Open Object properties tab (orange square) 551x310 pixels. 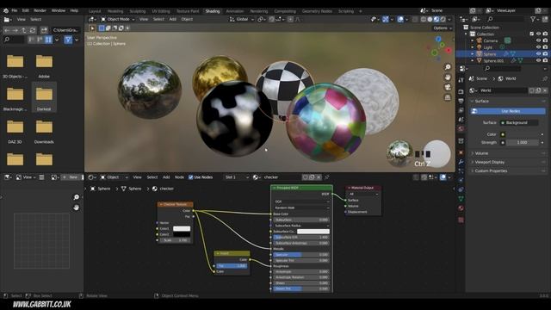(x=461, y=152)
